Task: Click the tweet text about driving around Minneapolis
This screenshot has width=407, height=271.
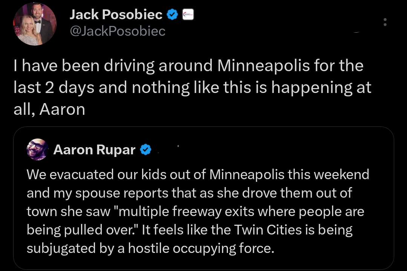Action: (x=188, y=87)
